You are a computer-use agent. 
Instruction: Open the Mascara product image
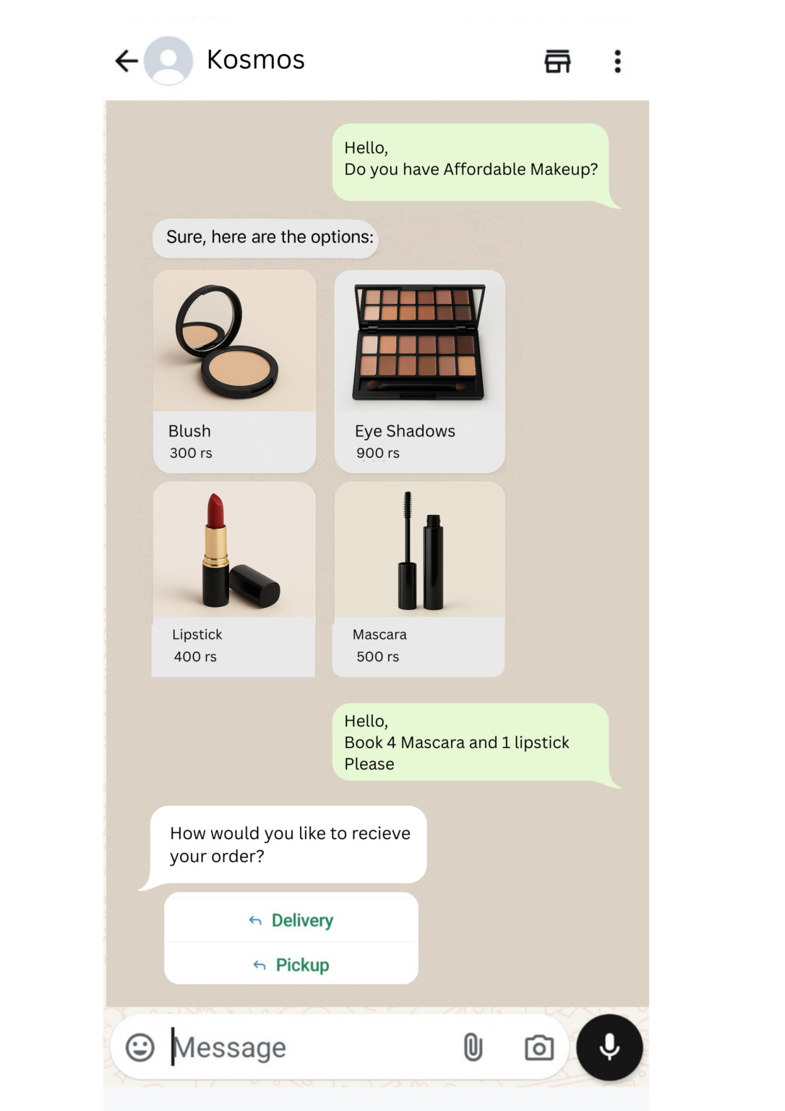(419, 550)
